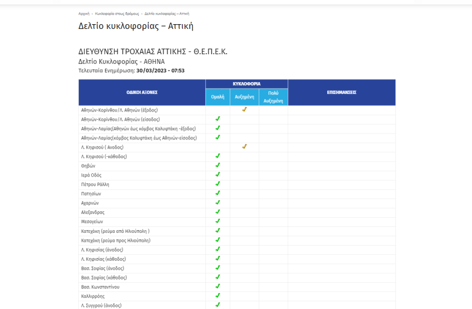Viewport: 472px width, 309px height.
Task: Select the Πέτρου Ράλλη row label
Action: click(x=95, y=184)
